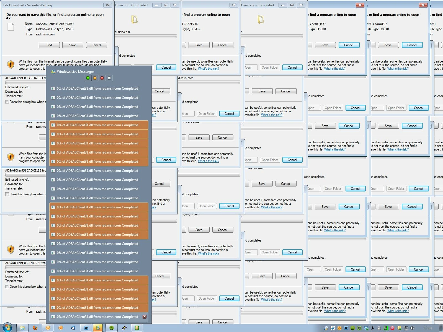Click the green monitor tray icon
Viewport: 443px width, 332px height.
tap(386, 328)
